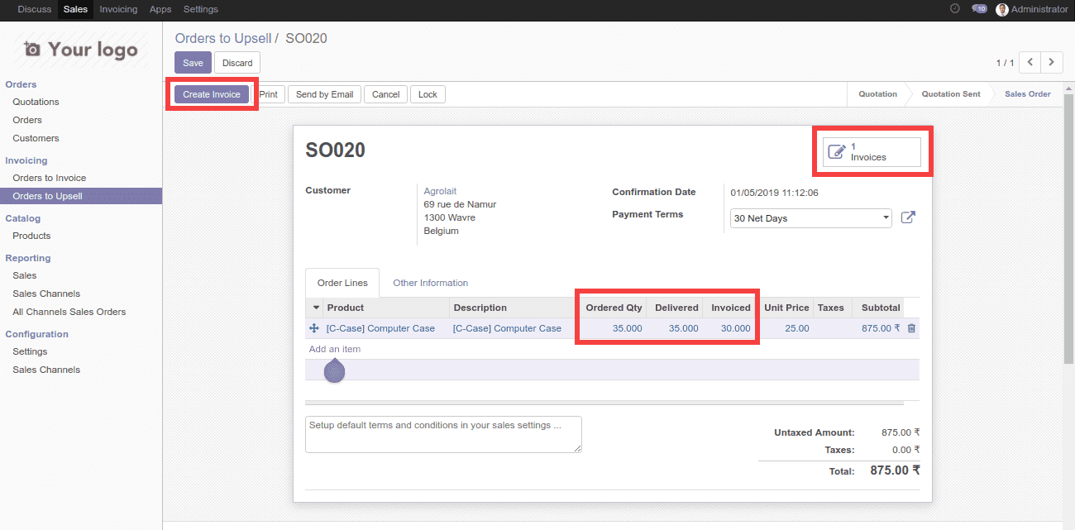Screen dimensions: 1075x530
Task: Open the Discuss menu
Action: click(35, 9)
